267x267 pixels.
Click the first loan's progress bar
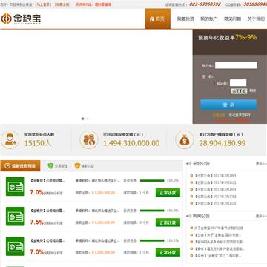click(152, 181)
